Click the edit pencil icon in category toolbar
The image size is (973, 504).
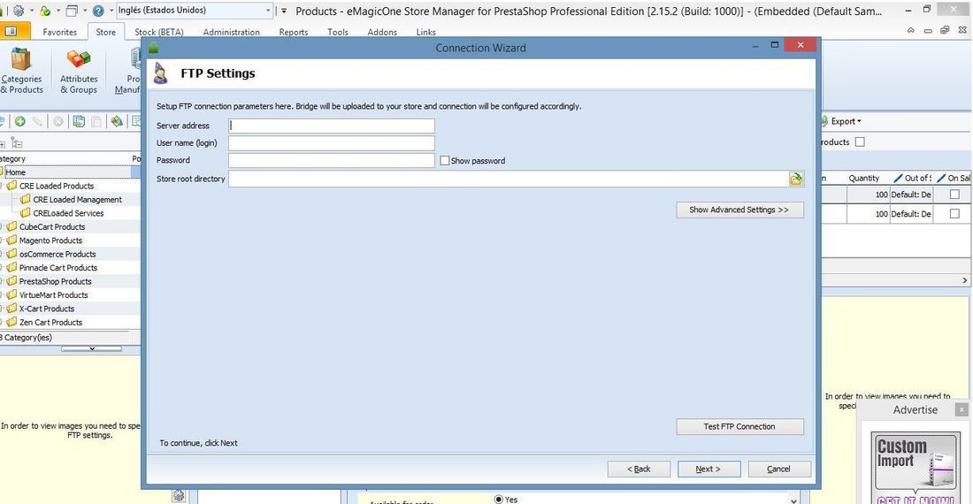click(x=37, y=121)
